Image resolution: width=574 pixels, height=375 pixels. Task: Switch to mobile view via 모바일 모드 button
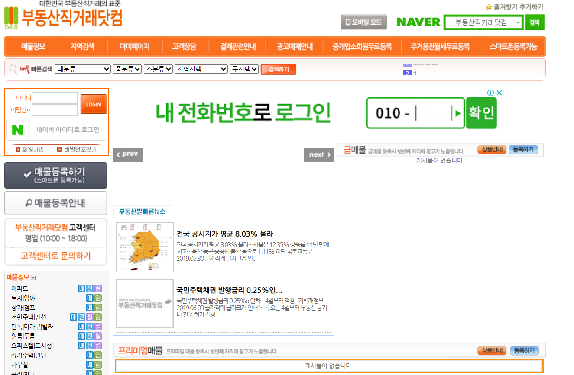[x=363, y=22]
